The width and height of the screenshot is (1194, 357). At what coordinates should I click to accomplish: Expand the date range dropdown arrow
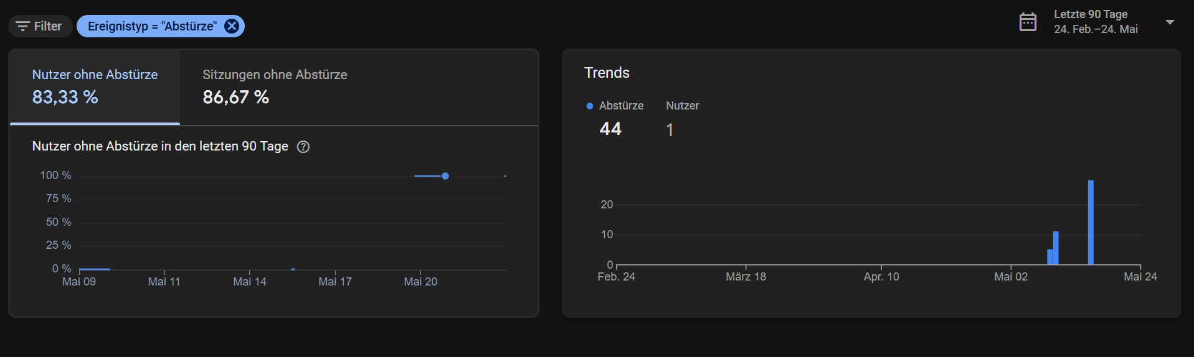tap(1170, 22)
